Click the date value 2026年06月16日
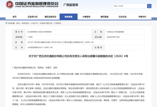Image resolution: width=157 pixels, height=107 pixels. point(113,37)
